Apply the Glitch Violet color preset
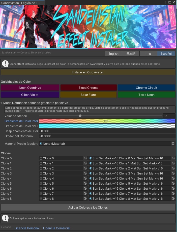Screen dimensions: 177x232 (x=30, y=95)
